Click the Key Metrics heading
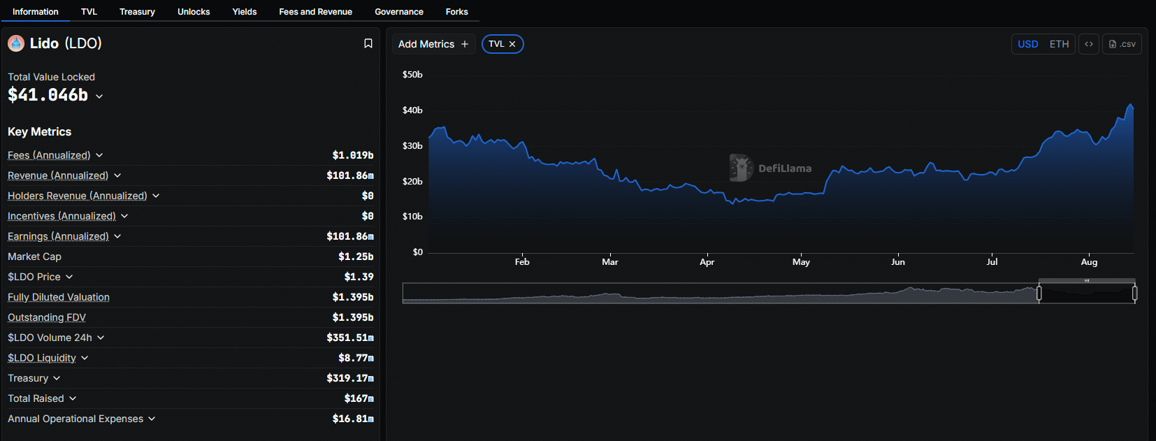The width and height of the screenshot is (1156, 441). pyautogui.click(x=40, y=131)
